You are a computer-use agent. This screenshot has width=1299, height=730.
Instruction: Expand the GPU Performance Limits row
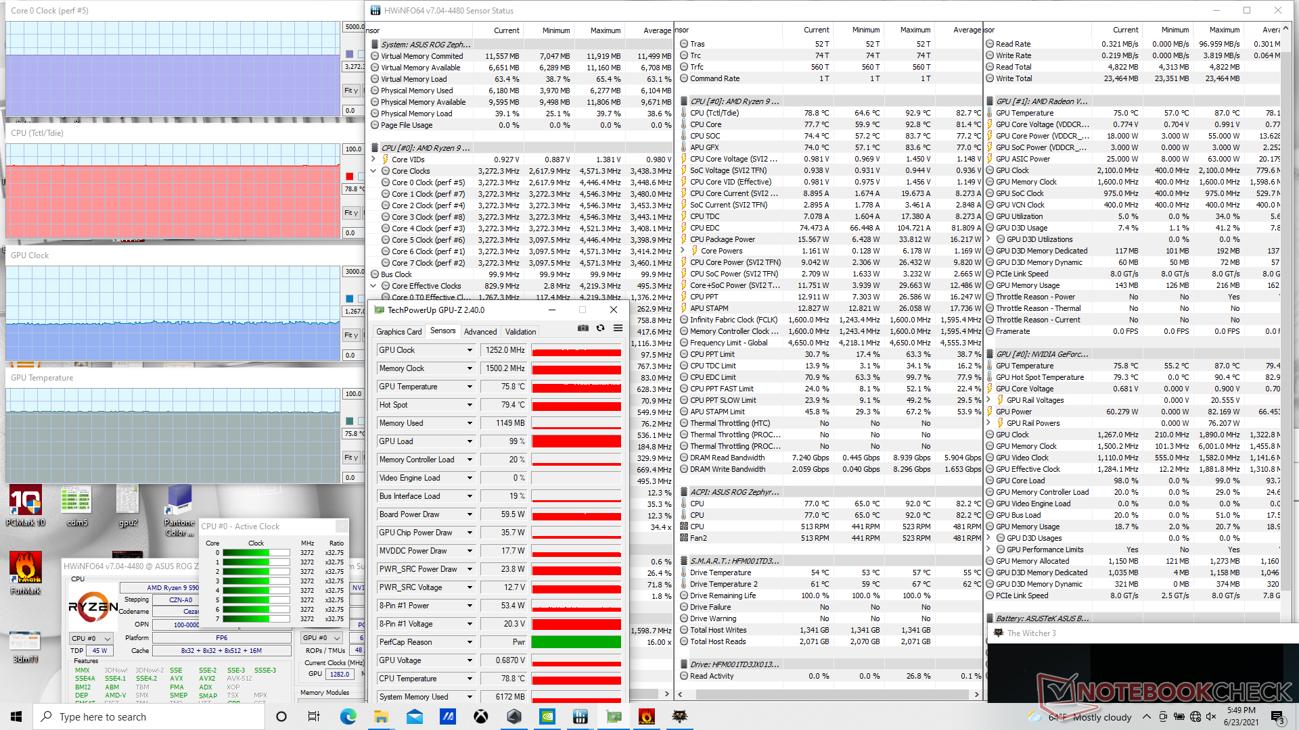[x=988, y=550]
